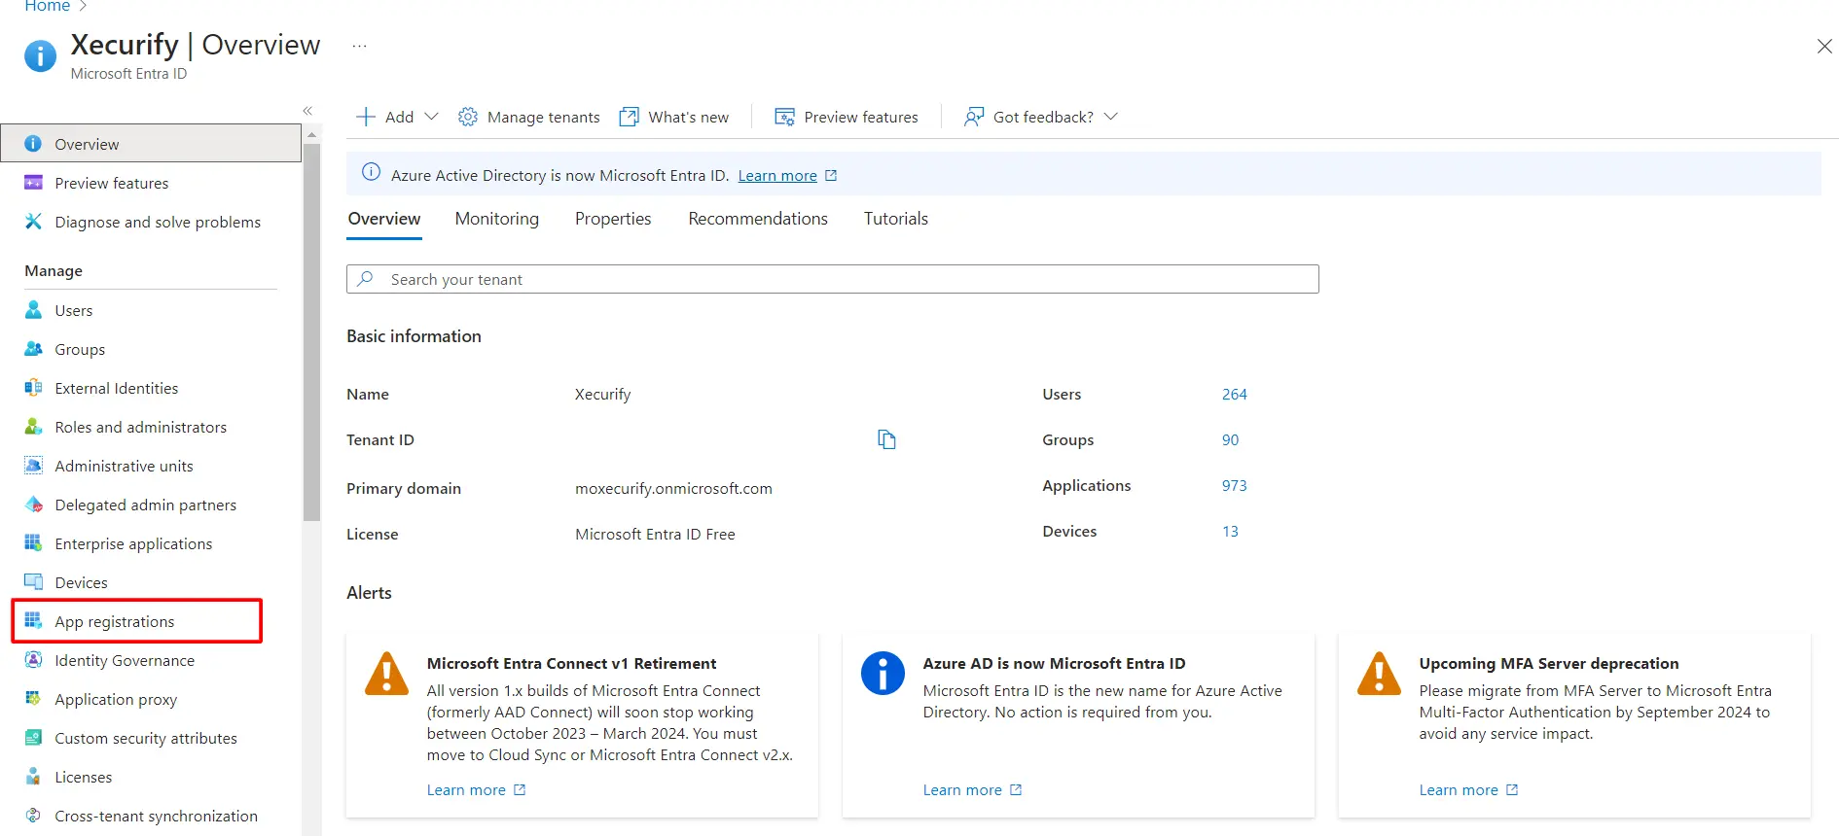Click the Licenses sidebar icon
Viewport: 1839px width, 836px height.
(33, 777)
